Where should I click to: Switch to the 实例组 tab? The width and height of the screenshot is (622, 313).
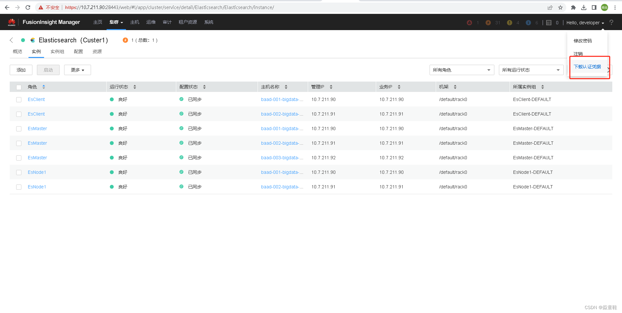click(57, 51)
